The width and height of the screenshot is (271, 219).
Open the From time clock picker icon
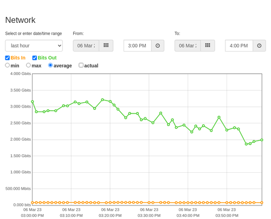point(158,46)
